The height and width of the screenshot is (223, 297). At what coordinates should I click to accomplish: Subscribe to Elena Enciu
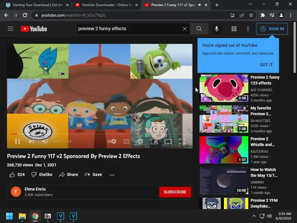coord(175,192)
